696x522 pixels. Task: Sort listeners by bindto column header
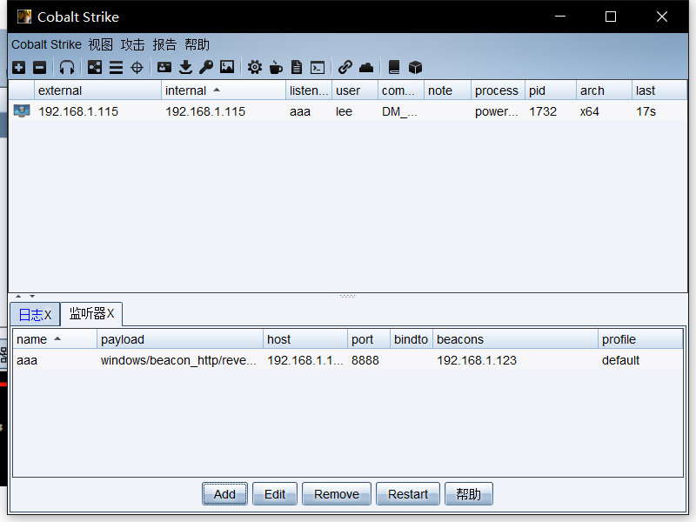click(412, 339)
